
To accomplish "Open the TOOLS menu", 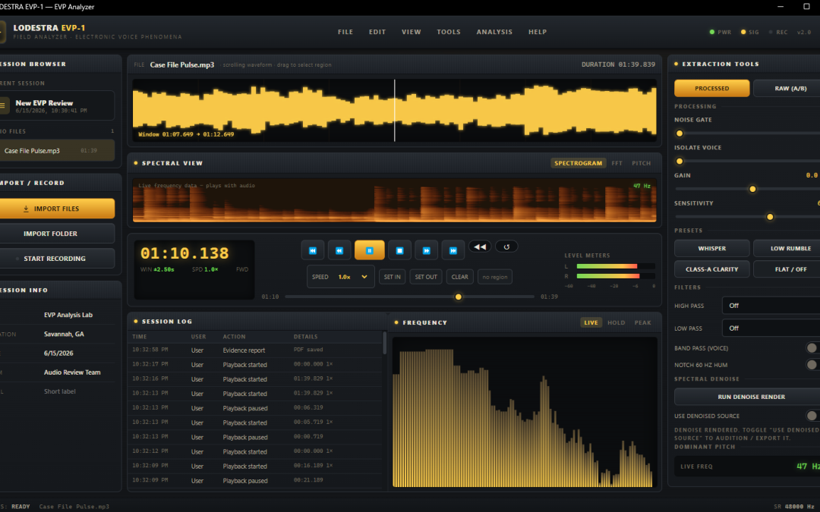I will pyautogui.click(x=449, y=32).
